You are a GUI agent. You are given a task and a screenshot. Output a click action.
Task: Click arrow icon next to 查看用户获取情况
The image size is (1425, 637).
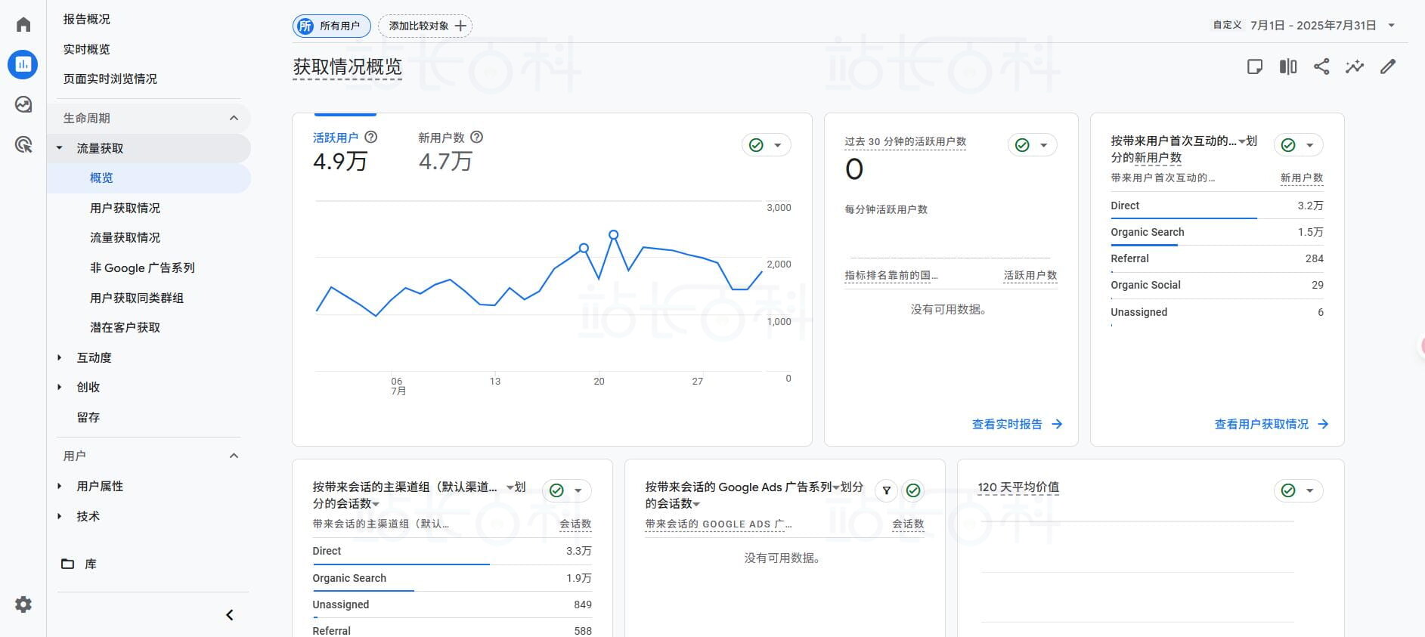(1323, 424)
